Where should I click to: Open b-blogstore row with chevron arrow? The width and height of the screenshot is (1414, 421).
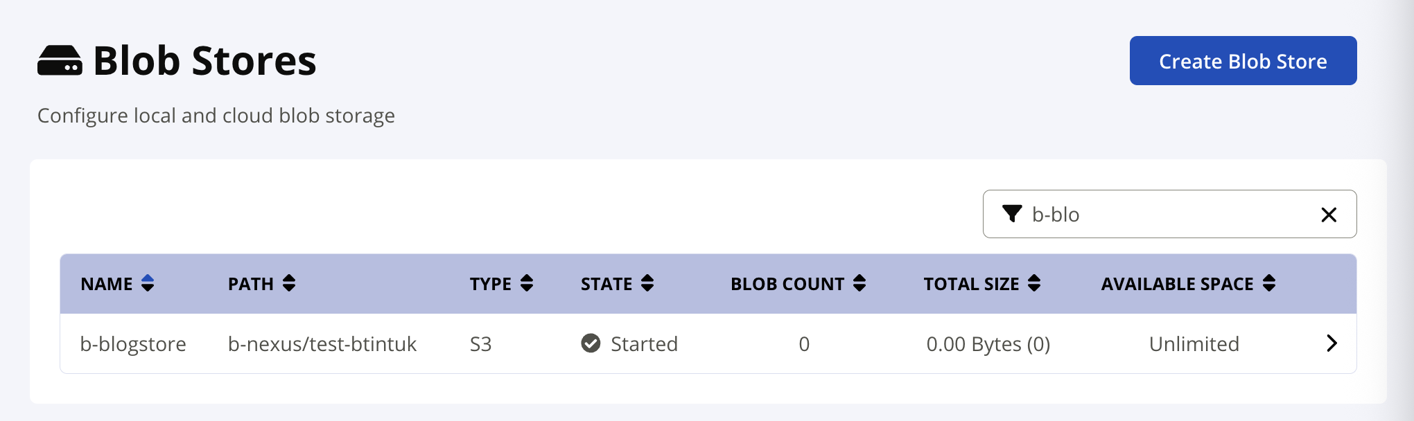point(1332,343)
